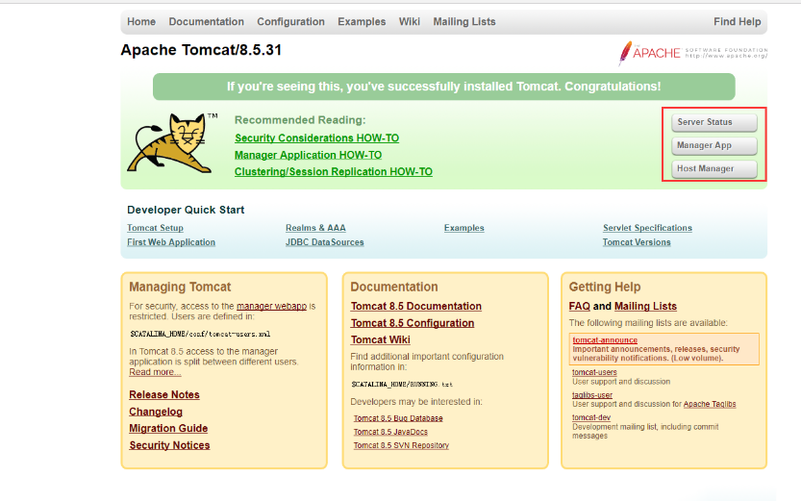The width and height of the screenshot is (801, 501).
Task: Click the successfully installed Tomcat congratulations banner
Action: click(x=444, y=87)
